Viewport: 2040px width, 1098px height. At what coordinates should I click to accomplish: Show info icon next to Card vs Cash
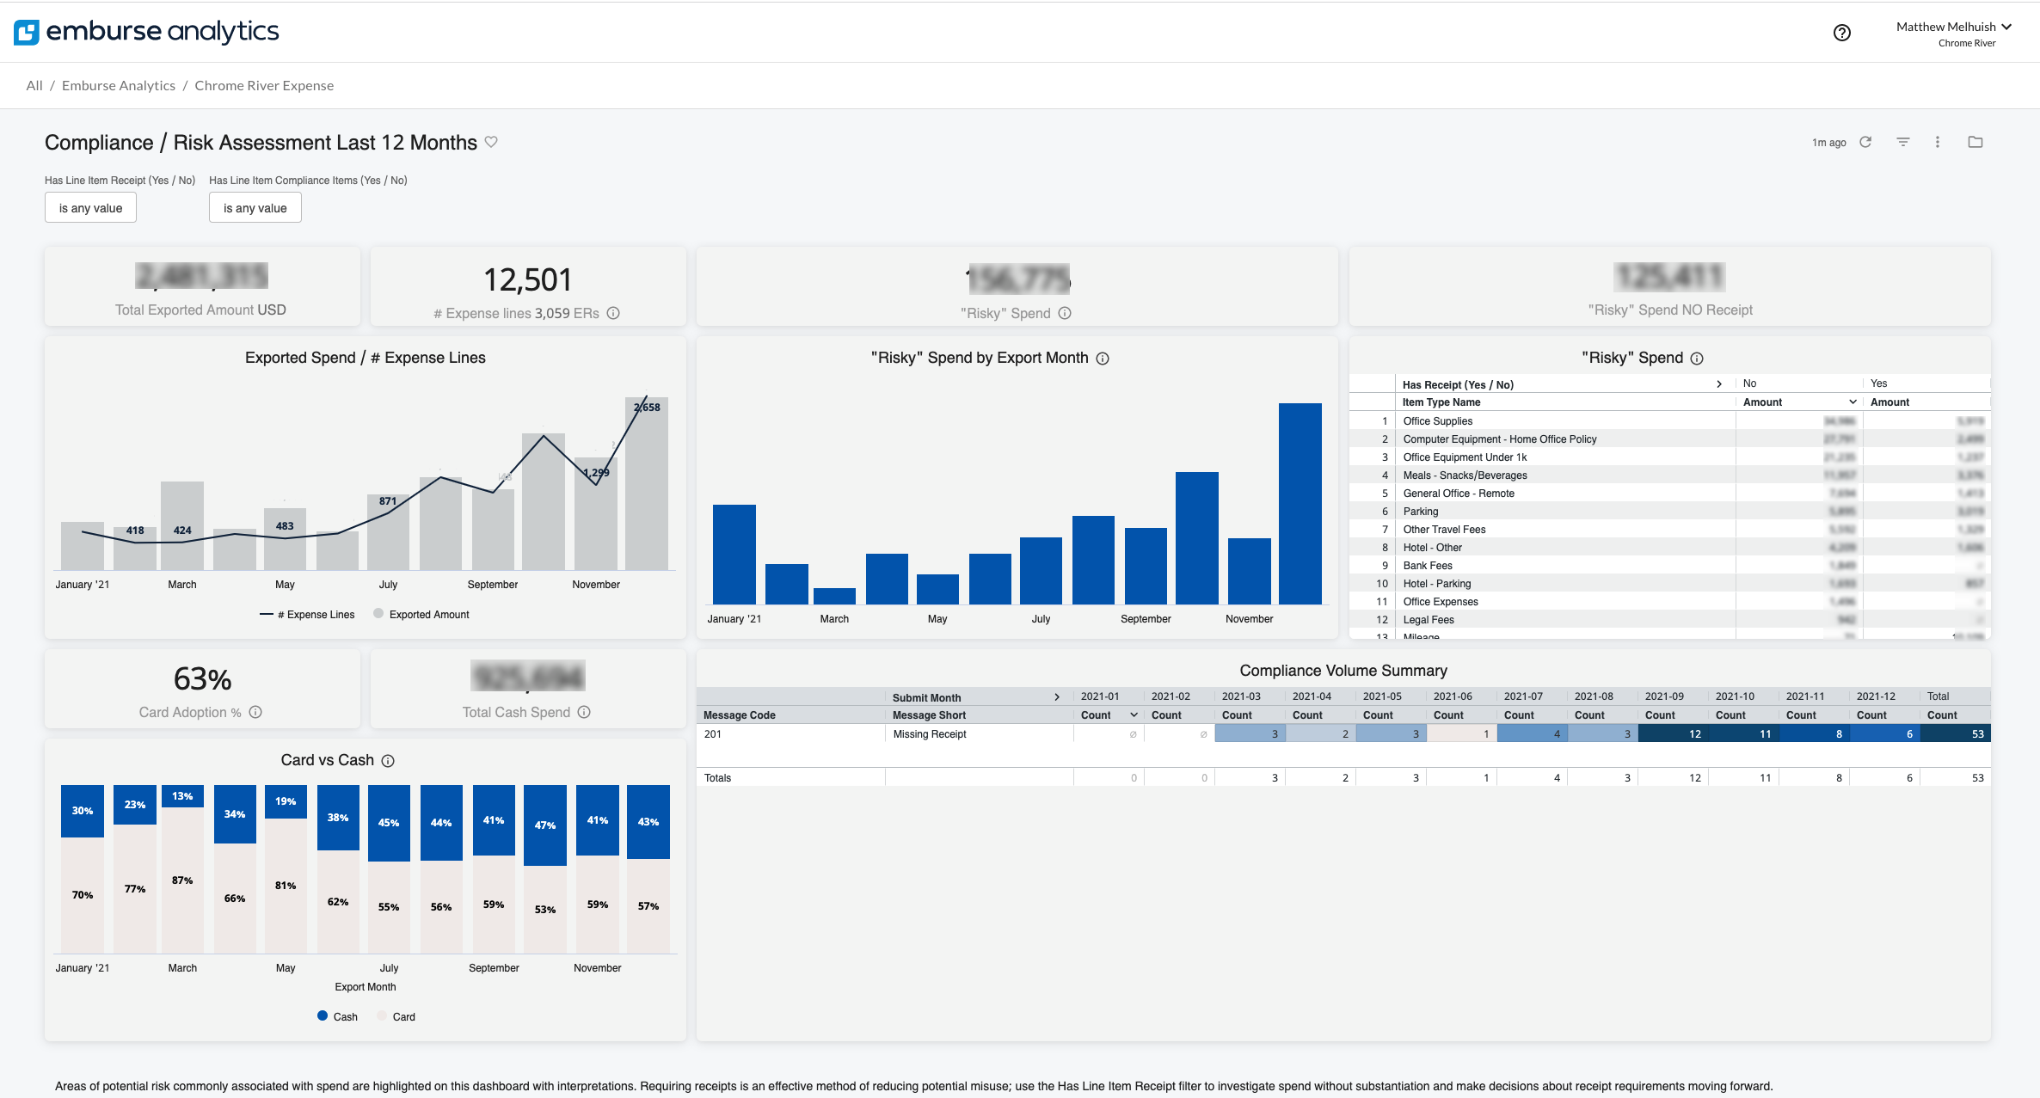click(388, 761)
